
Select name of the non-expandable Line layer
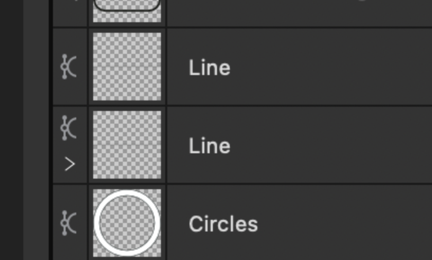(210, 68)
